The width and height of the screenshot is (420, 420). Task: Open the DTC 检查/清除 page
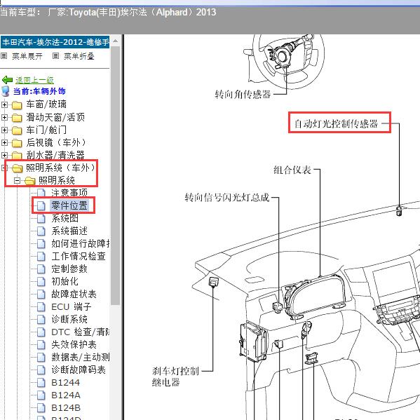coord(81,332)
